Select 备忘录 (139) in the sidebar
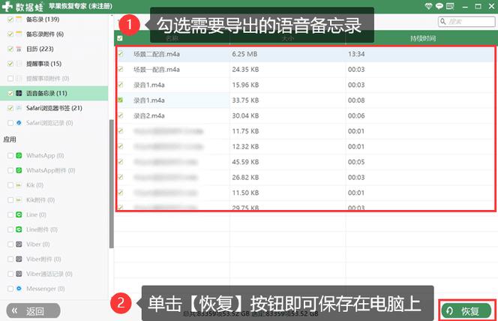498x321 pixels. 43,19
